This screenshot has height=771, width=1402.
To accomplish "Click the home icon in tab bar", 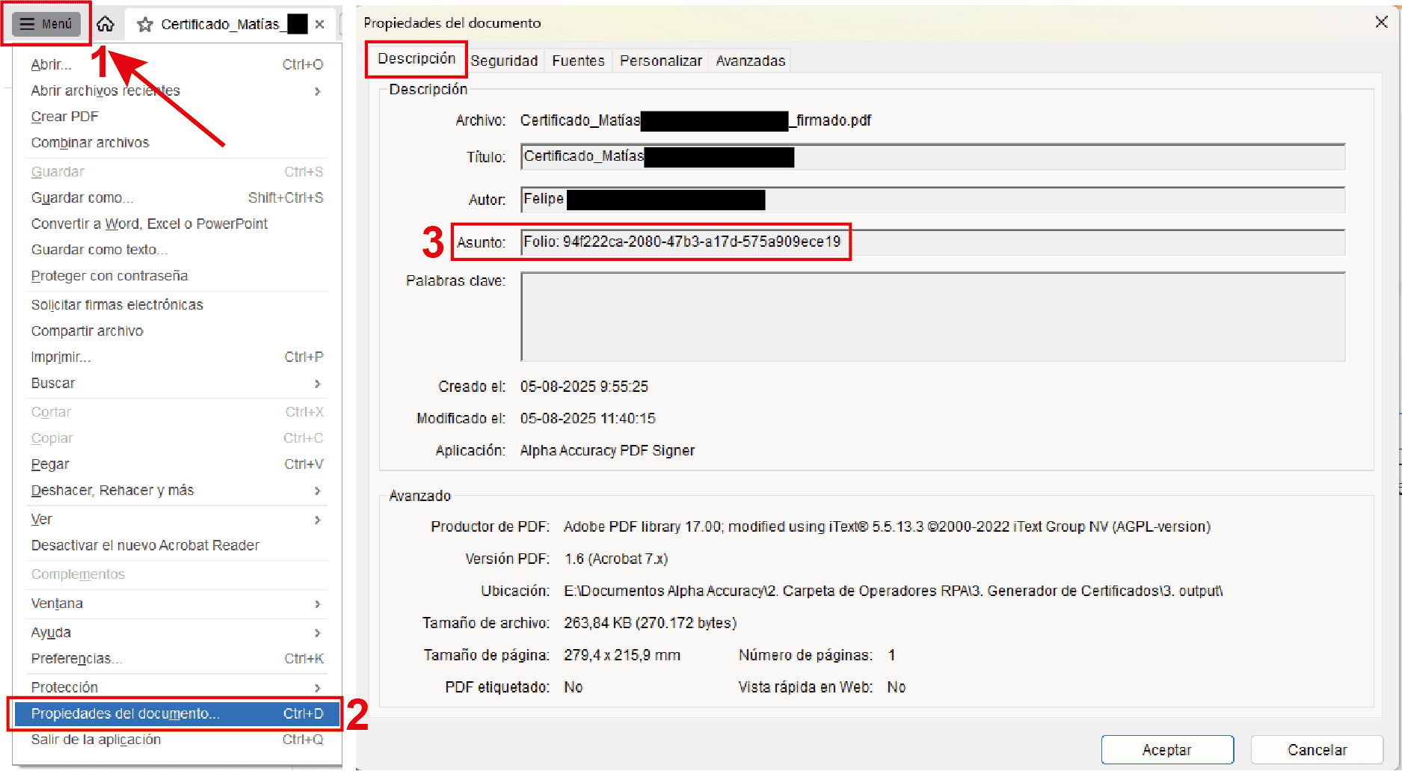I will coord(105,24).
